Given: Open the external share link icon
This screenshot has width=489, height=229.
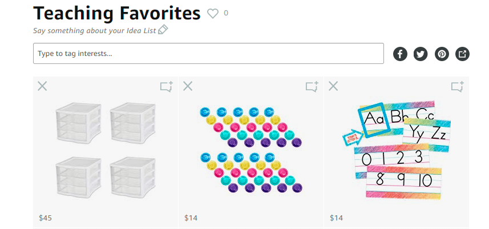Looking at the screenshot, I should coord(463,54).
